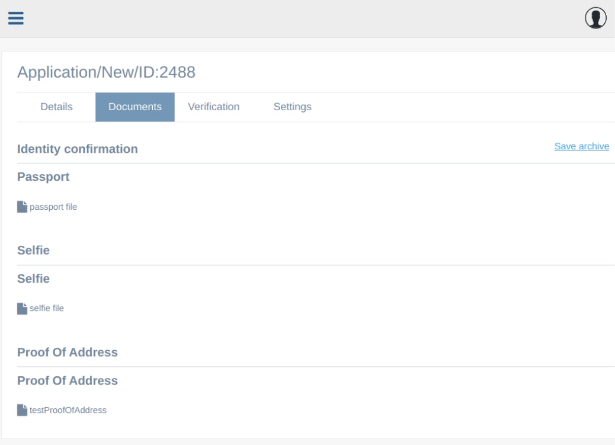Click the testProofOfAddress document icon
615x445 pixels.
coord(22,410)
